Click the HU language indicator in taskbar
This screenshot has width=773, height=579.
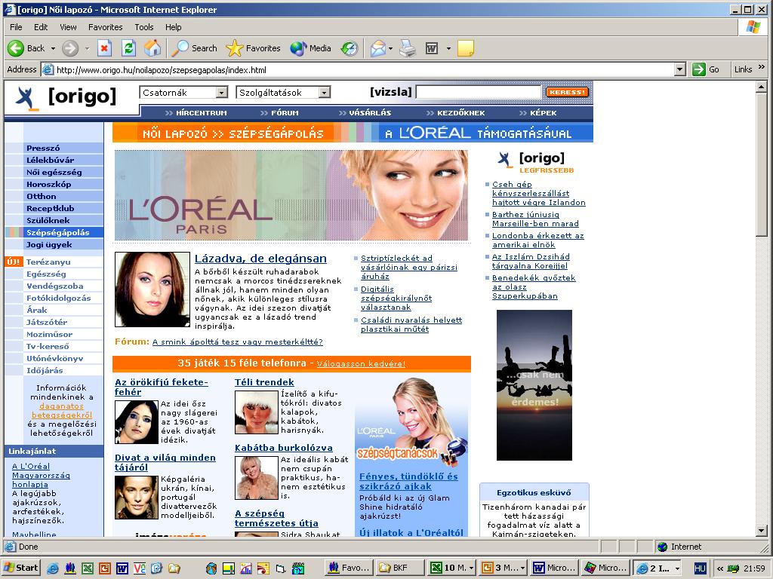click(700, 568)
